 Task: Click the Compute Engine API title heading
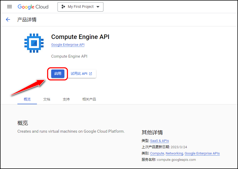pos(80,37)
